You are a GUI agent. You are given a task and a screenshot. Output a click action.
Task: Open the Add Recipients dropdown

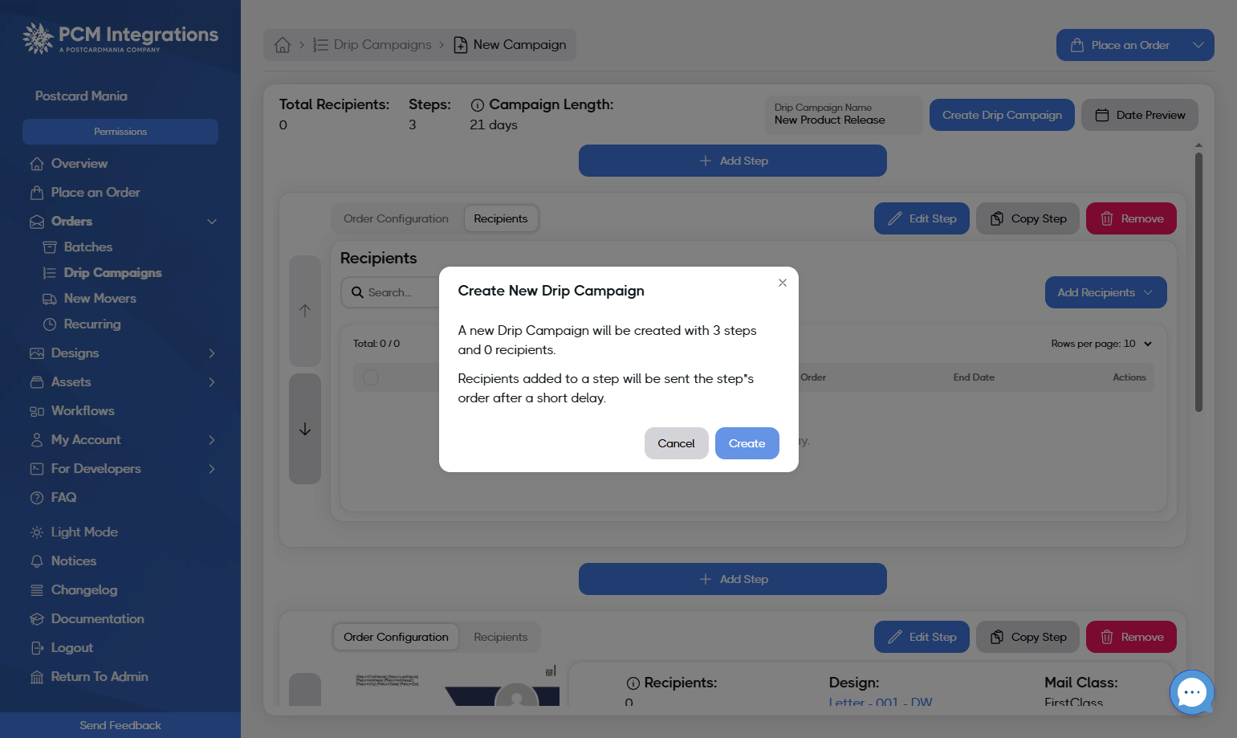[x=1105, y=292]
